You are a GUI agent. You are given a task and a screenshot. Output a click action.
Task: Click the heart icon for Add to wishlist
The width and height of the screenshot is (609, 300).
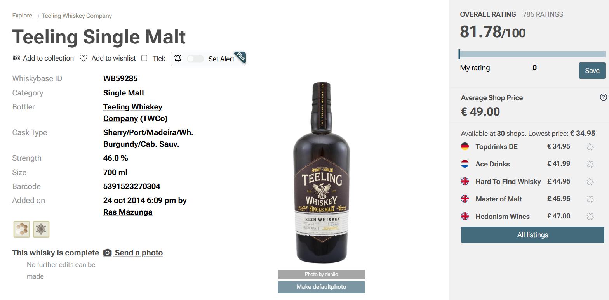point(84,58)
